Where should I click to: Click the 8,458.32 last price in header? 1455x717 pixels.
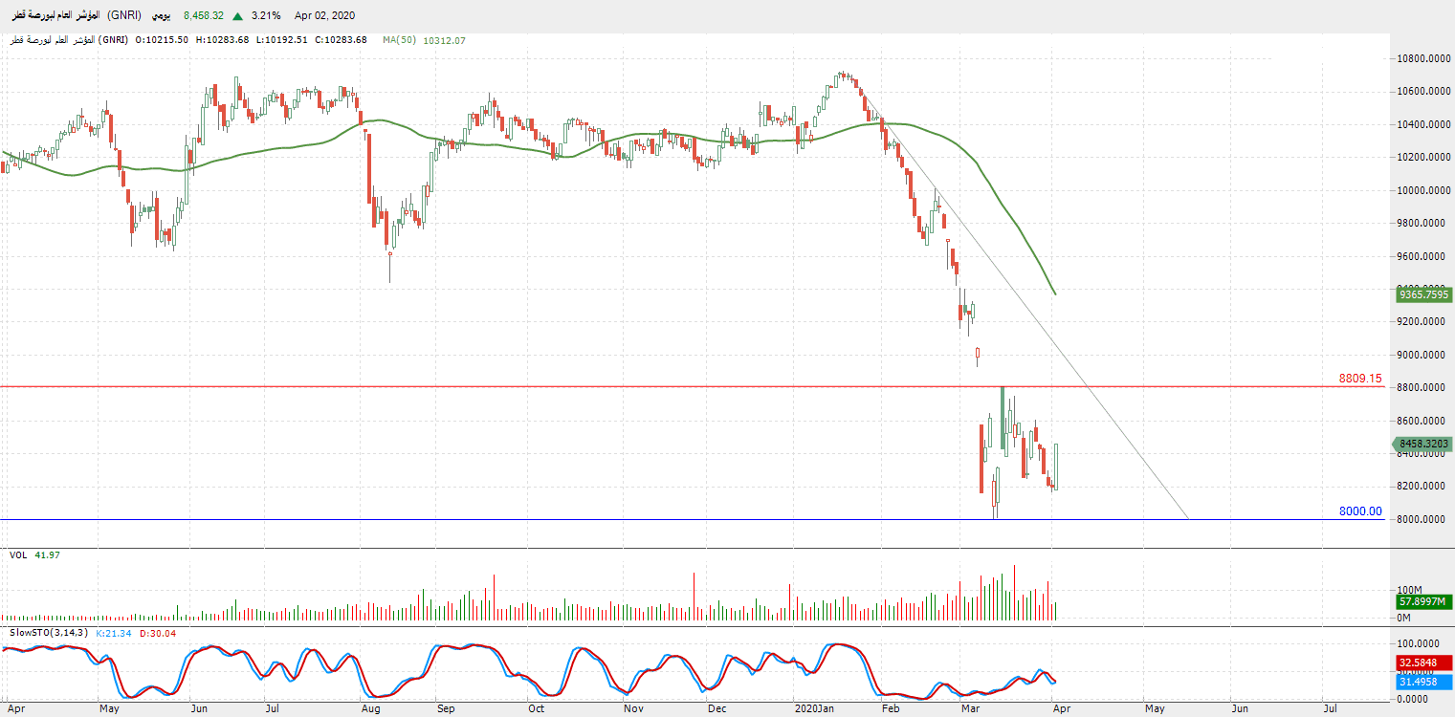point(202,16)
